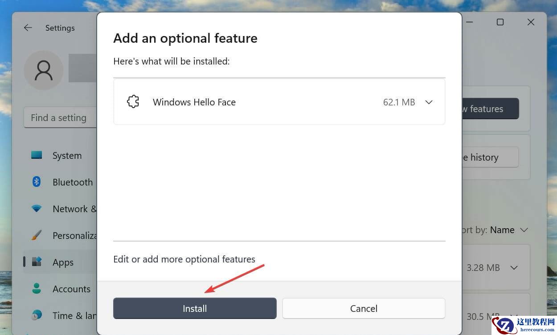Click the Personalization brush icon
This screenshot has width=557, height=335.
pyautogui.click(x=37, y=235)
